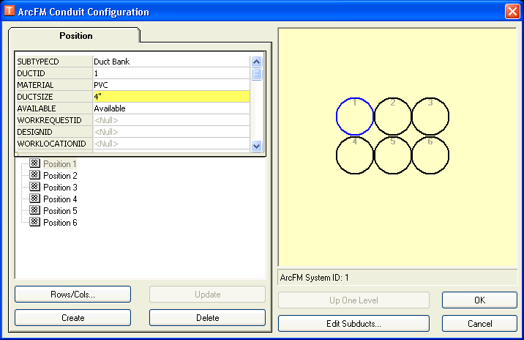The height and width of the screenshot is (340, 524).
Task: Click the Create button
Action: point(72,317)
